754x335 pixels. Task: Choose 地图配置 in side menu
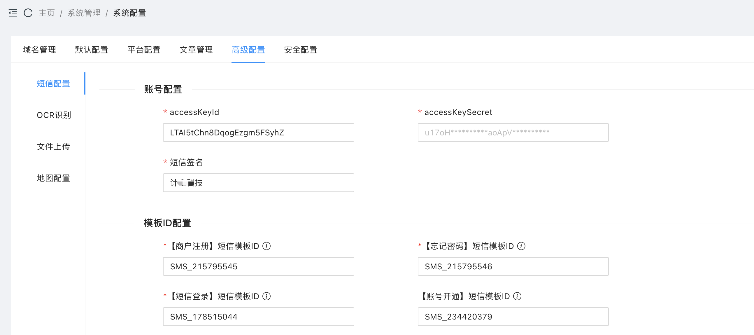pyautogui.click(x=53, y=178)
